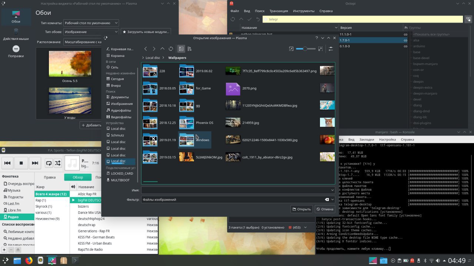
Task: Switch to Обзор tab in player
Action: point(77,177)
